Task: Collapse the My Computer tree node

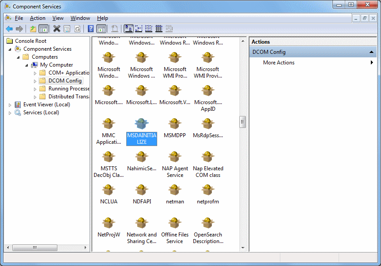Action: point(27,65)
